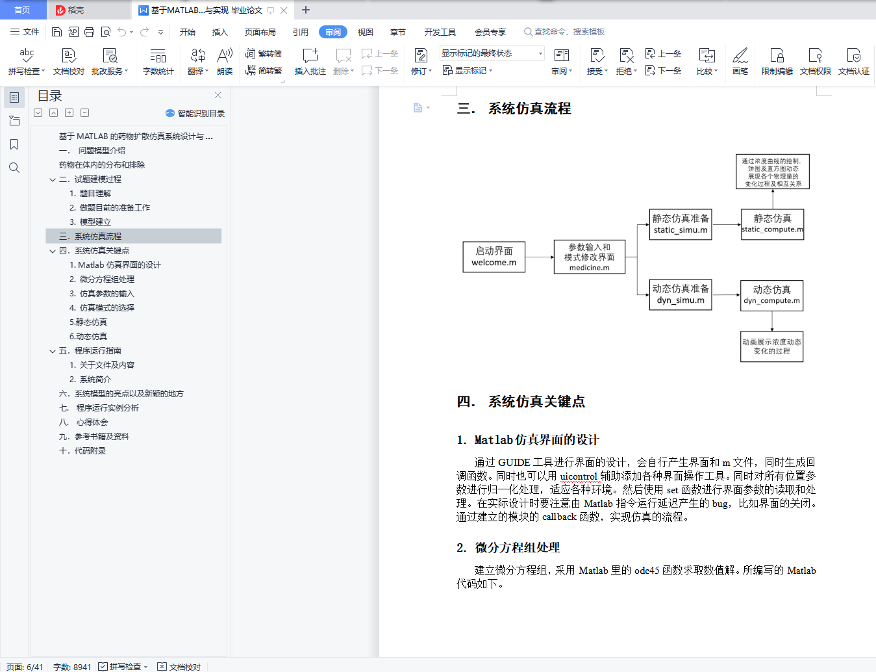Click 文档校对 in the status bar
This screenshot has height=672, width=876.
tap(179, 667)
